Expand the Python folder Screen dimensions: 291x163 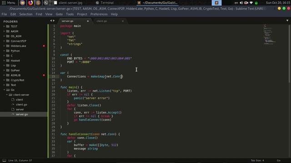pyautogui.click(x=4, y=51)
